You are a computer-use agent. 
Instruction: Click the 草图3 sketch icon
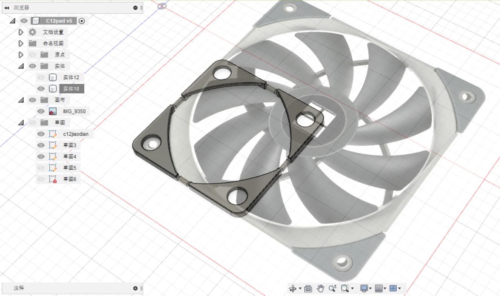coord(53,145)
